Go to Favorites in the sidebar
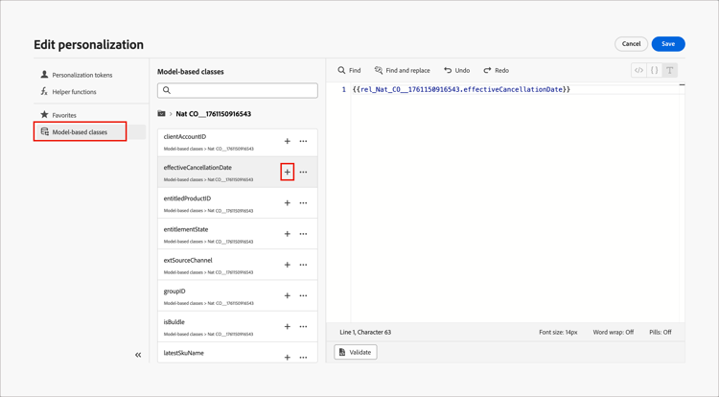The image size is (719, 397). point(64,115)
